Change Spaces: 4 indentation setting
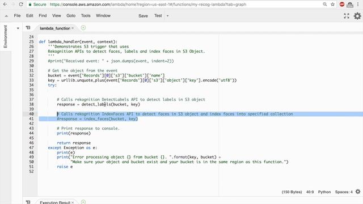This screenshot has width=363, height=204. (x=344, y=192)
